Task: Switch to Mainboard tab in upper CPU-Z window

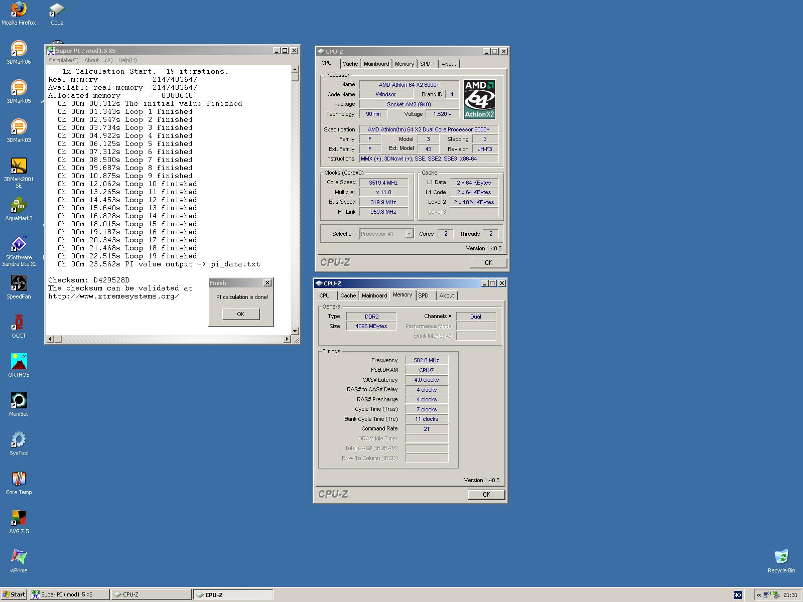Action: point(376,64)
